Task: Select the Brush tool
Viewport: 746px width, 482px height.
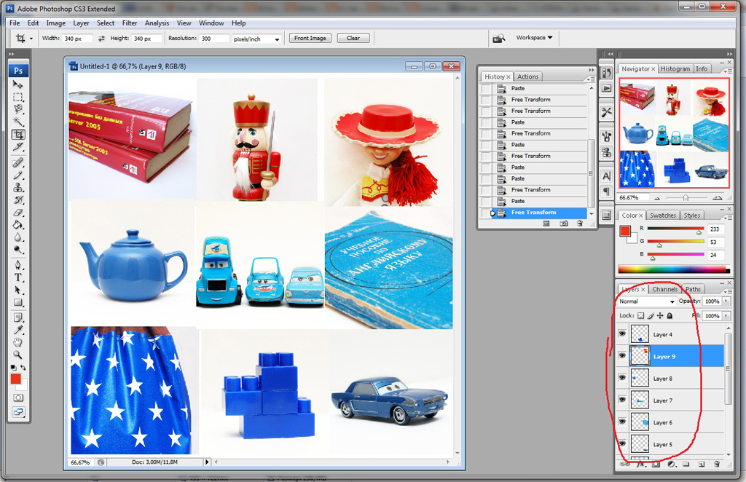Action: point(17,175)
